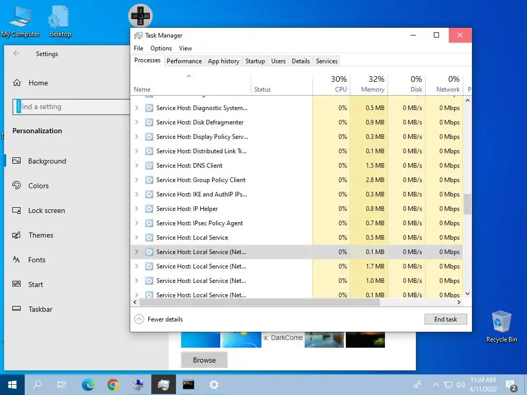Expand Service Host: Diagnostic System row
This screenshot has height=395, width=527.
tap(136, 108)
